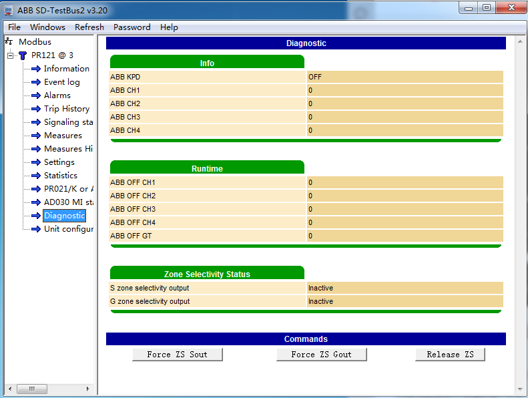Open the AD030 MI status entry
The image size is (528, 398).
pos(68,202)
